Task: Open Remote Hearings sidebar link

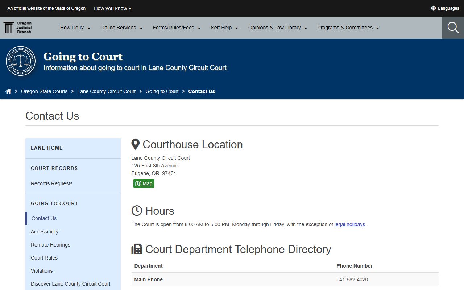Action: [50, 245]
